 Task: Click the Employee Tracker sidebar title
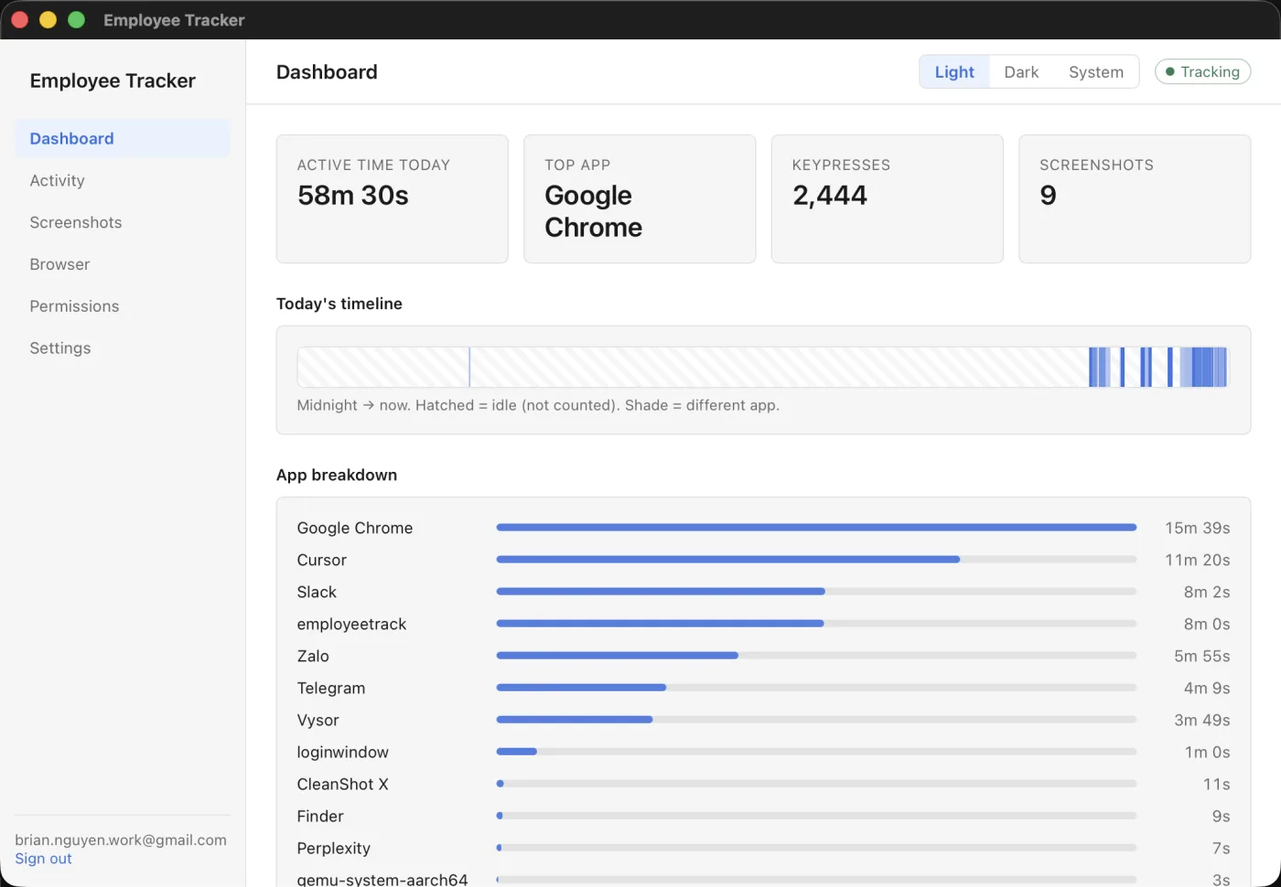click(113, 80)
